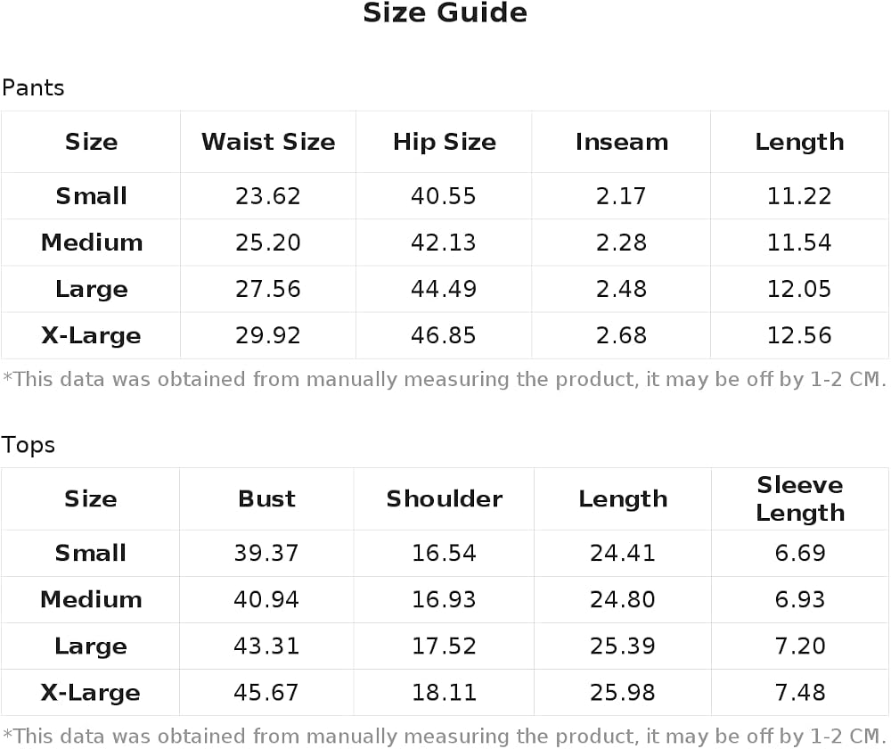This screenshot has width=891, height=749.
Task: Click the Large hip size 44.49
Action: (444, 289)
